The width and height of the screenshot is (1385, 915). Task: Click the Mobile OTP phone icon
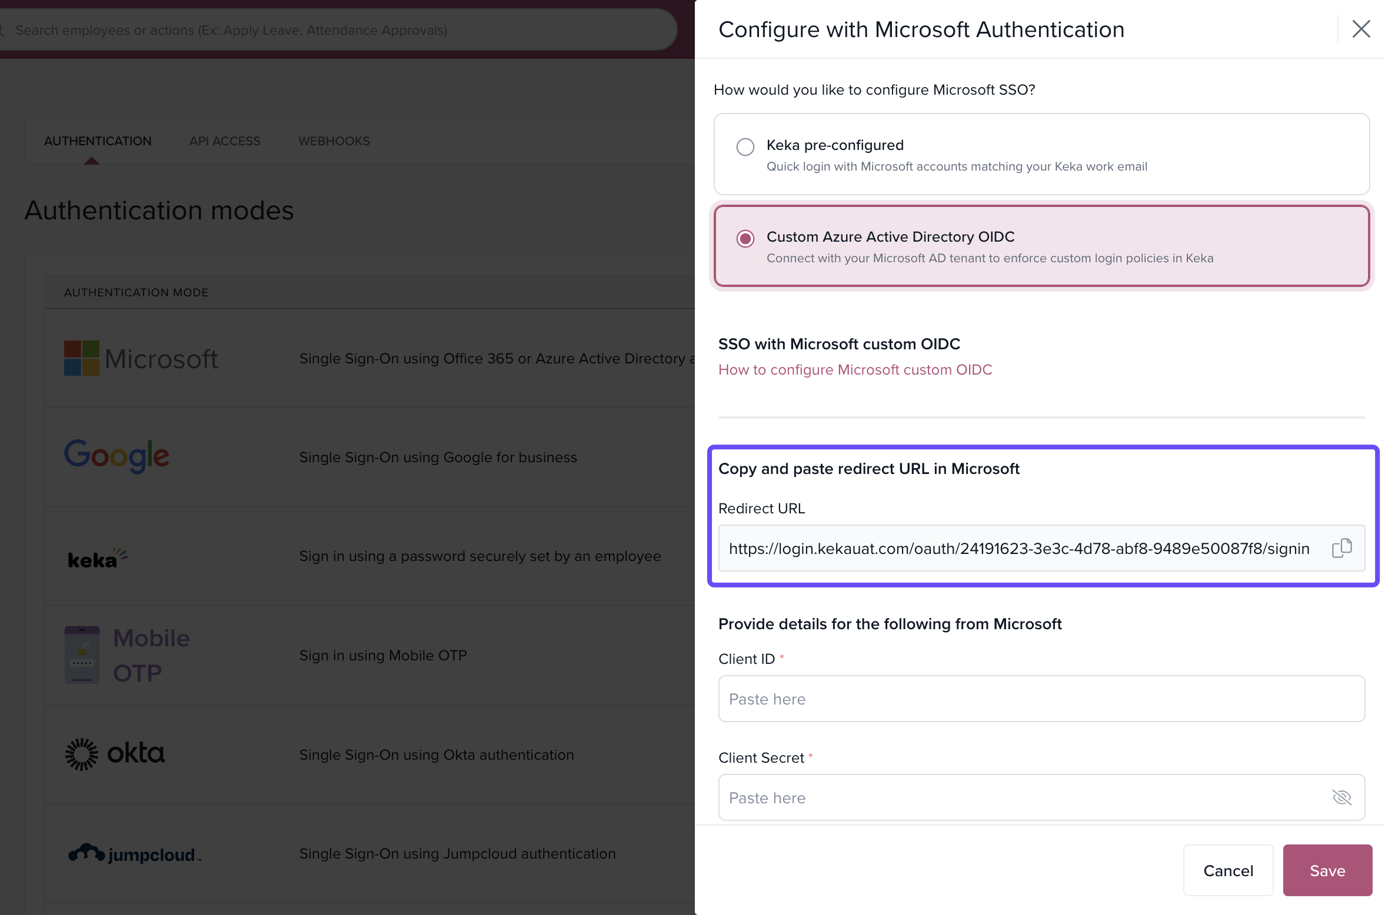82,654
